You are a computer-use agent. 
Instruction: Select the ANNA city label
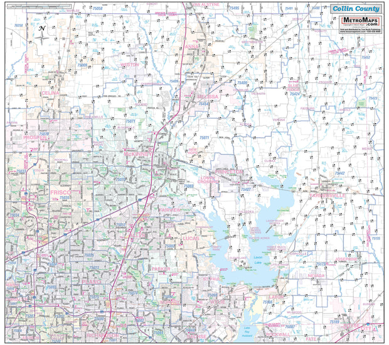[191, 47]
